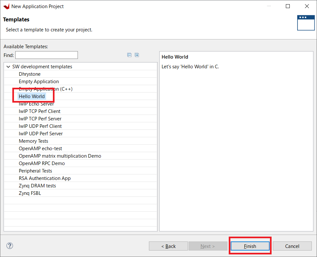Open the help question mark icon
Screen dimensions: 317x257
click(10, 246)
